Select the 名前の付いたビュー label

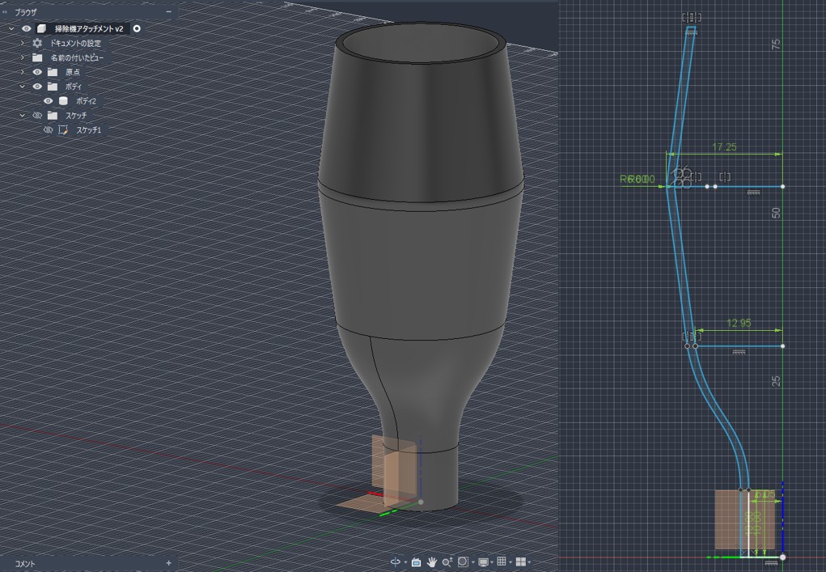coord(77,57)
